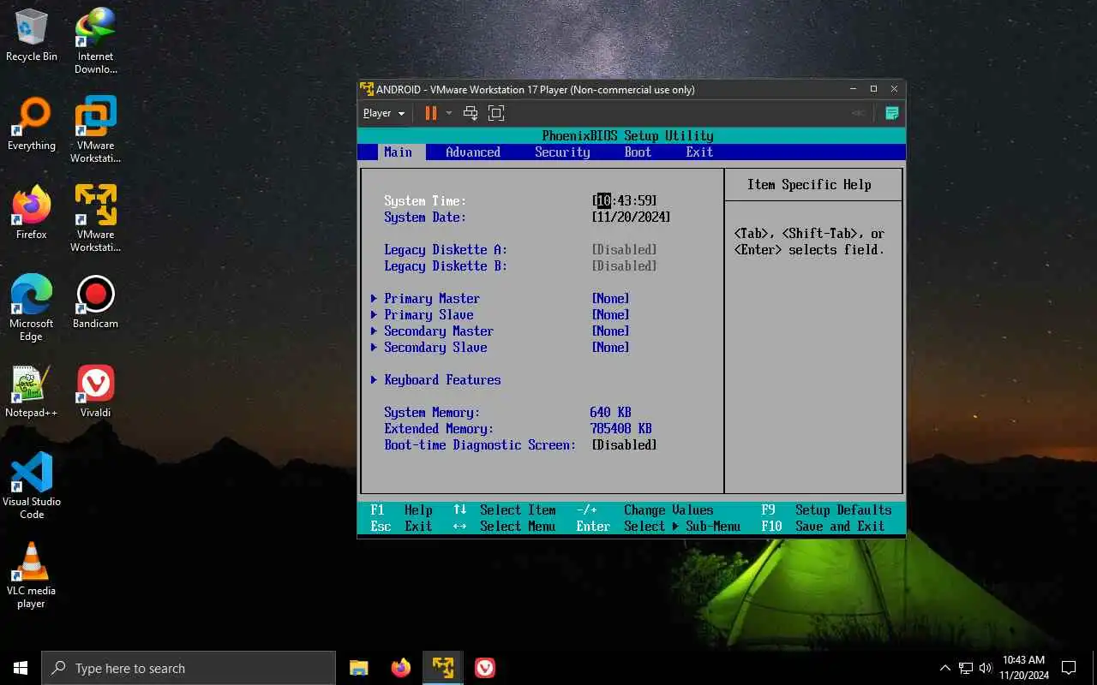1097x685 pixels.
Task: Show hidden system tray icons
Action: 945,668
